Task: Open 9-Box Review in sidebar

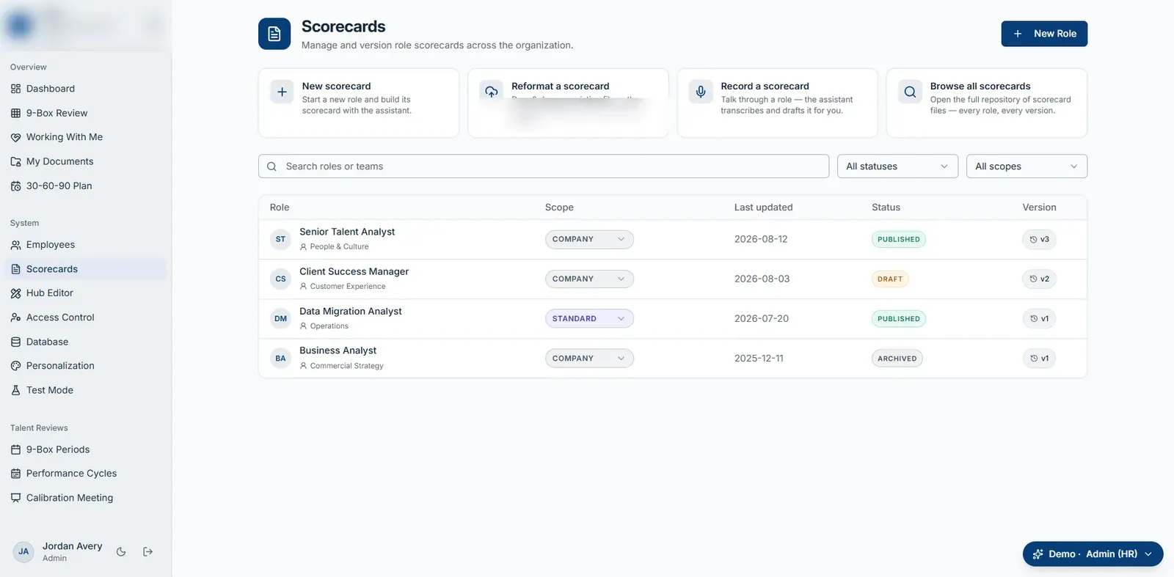Action: point(86,113)
